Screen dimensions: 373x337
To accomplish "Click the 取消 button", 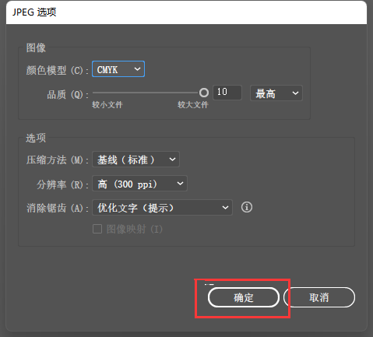I will tap(319, 297).
